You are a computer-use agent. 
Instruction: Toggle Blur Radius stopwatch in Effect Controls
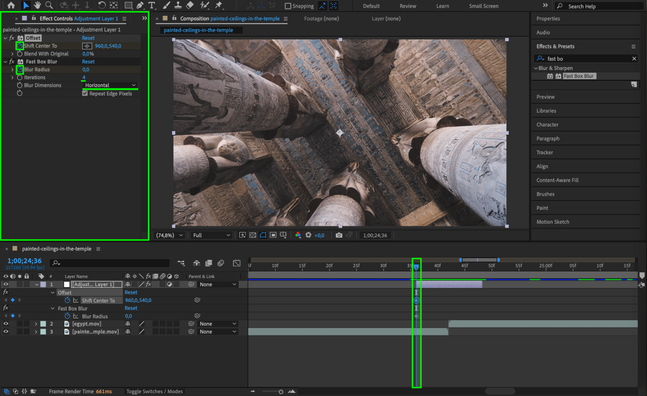point(20,70)
